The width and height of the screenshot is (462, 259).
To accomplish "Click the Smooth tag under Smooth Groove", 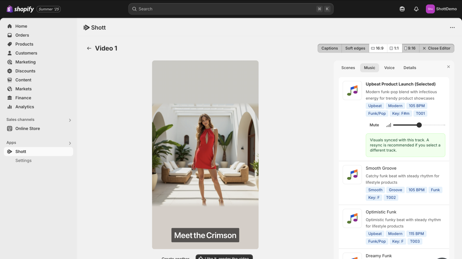I will (375, 190).
